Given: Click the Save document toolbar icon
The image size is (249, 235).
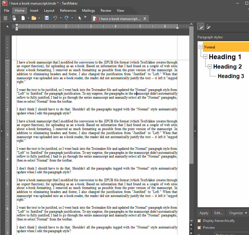Looking at the screenshot, I should click(x=47, y=18).
